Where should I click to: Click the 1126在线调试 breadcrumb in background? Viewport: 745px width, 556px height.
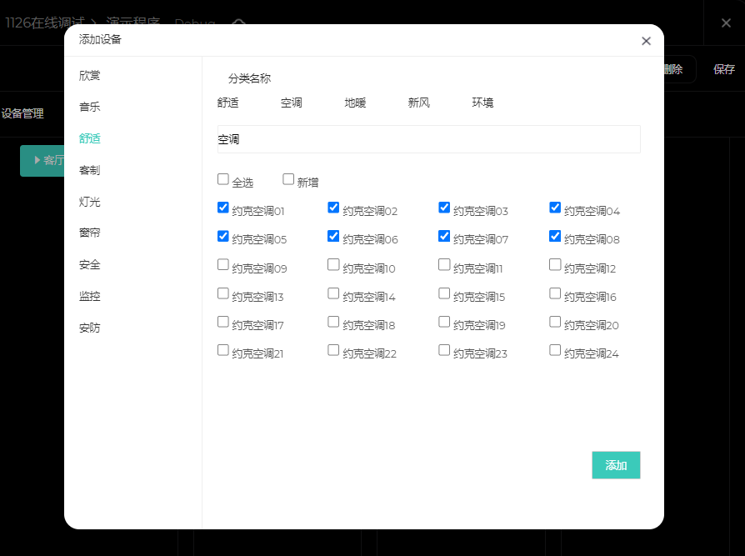[45, 23]
